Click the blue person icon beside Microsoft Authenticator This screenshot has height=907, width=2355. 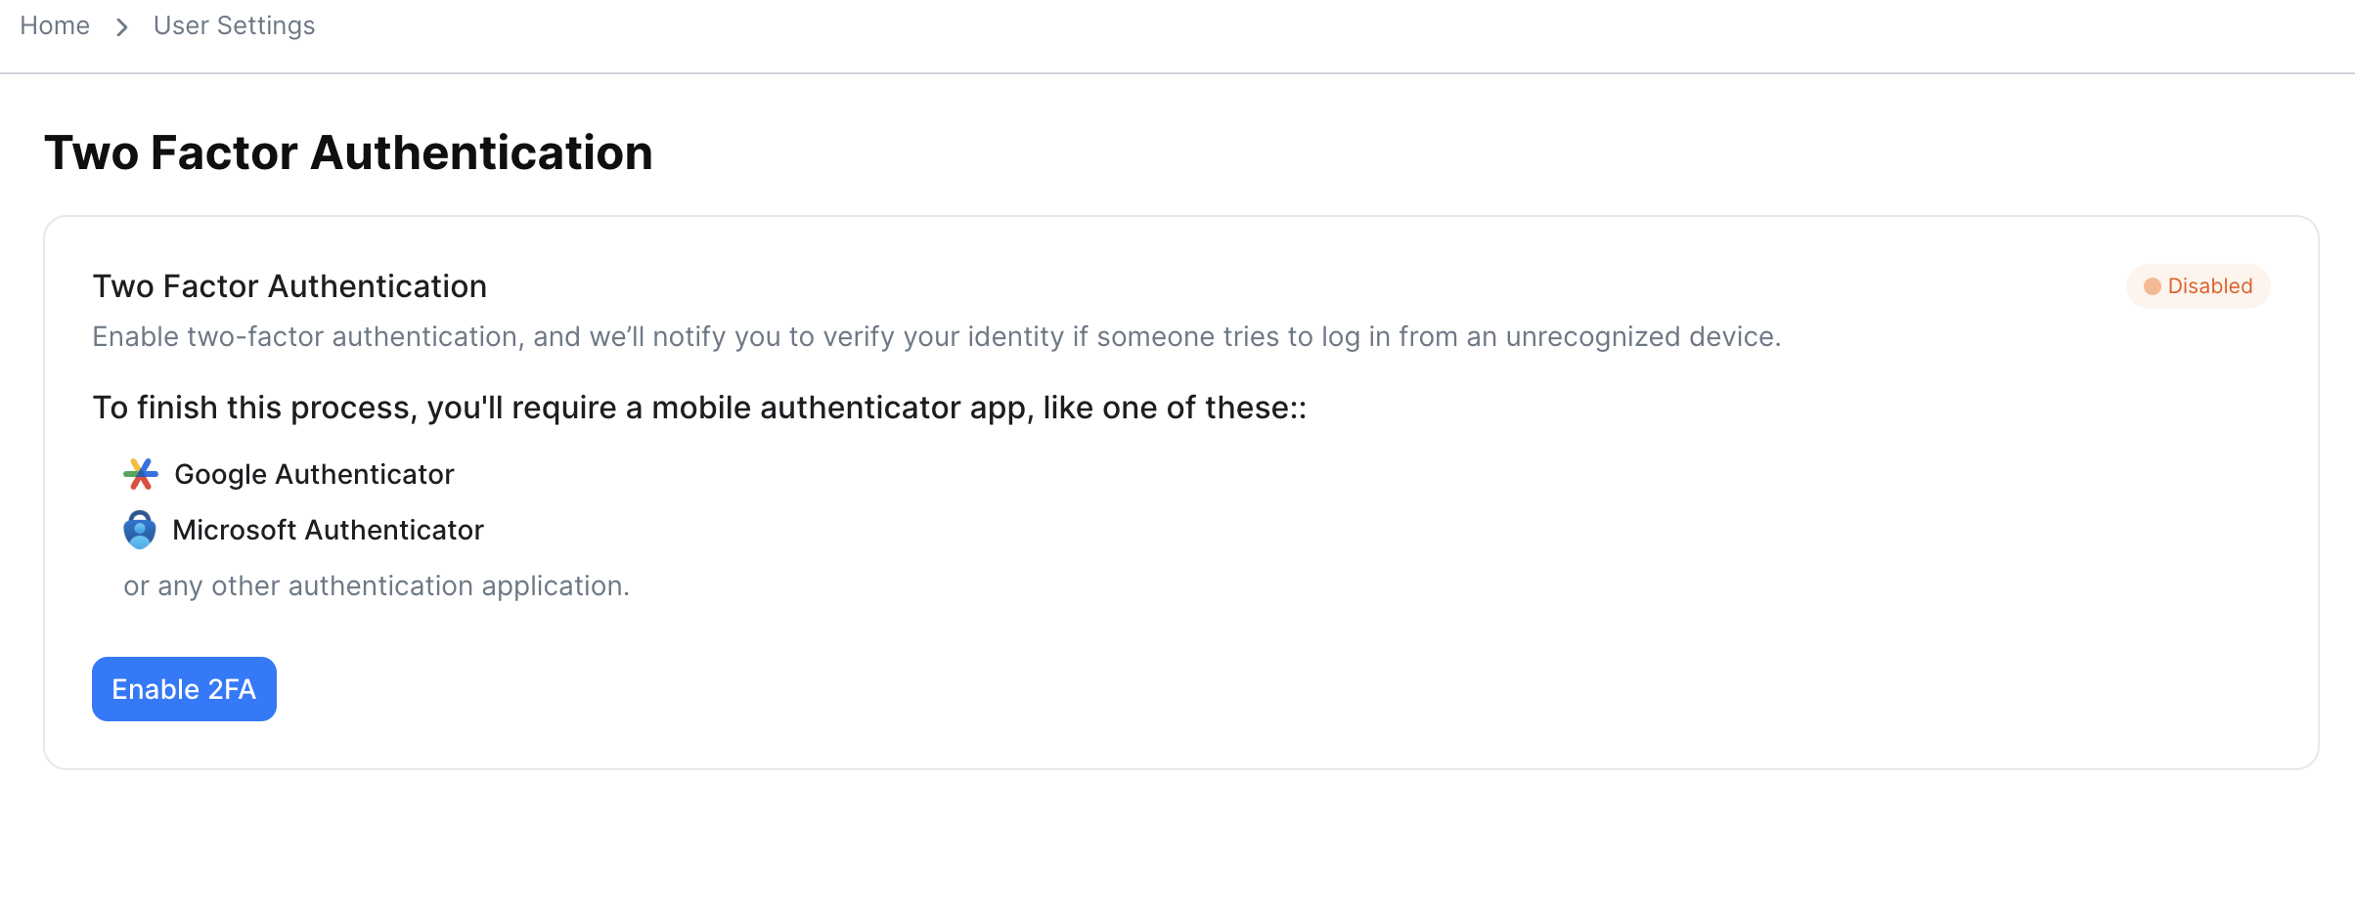(x=140, y=531)
